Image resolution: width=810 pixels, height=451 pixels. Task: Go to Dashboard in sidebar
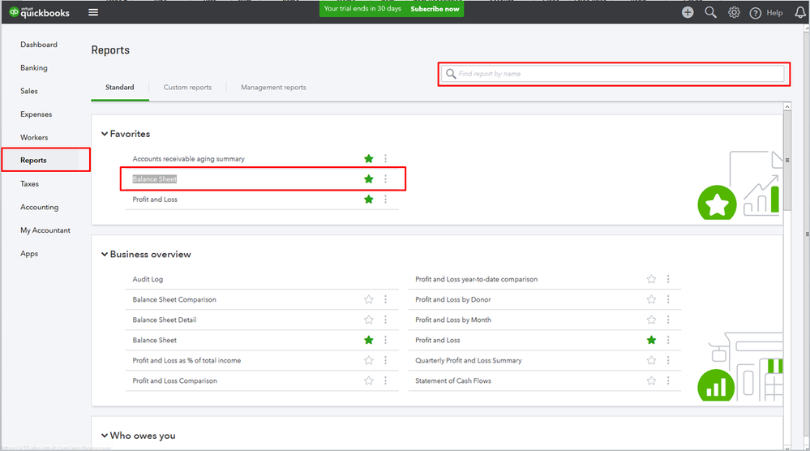[x=39, y=45]
